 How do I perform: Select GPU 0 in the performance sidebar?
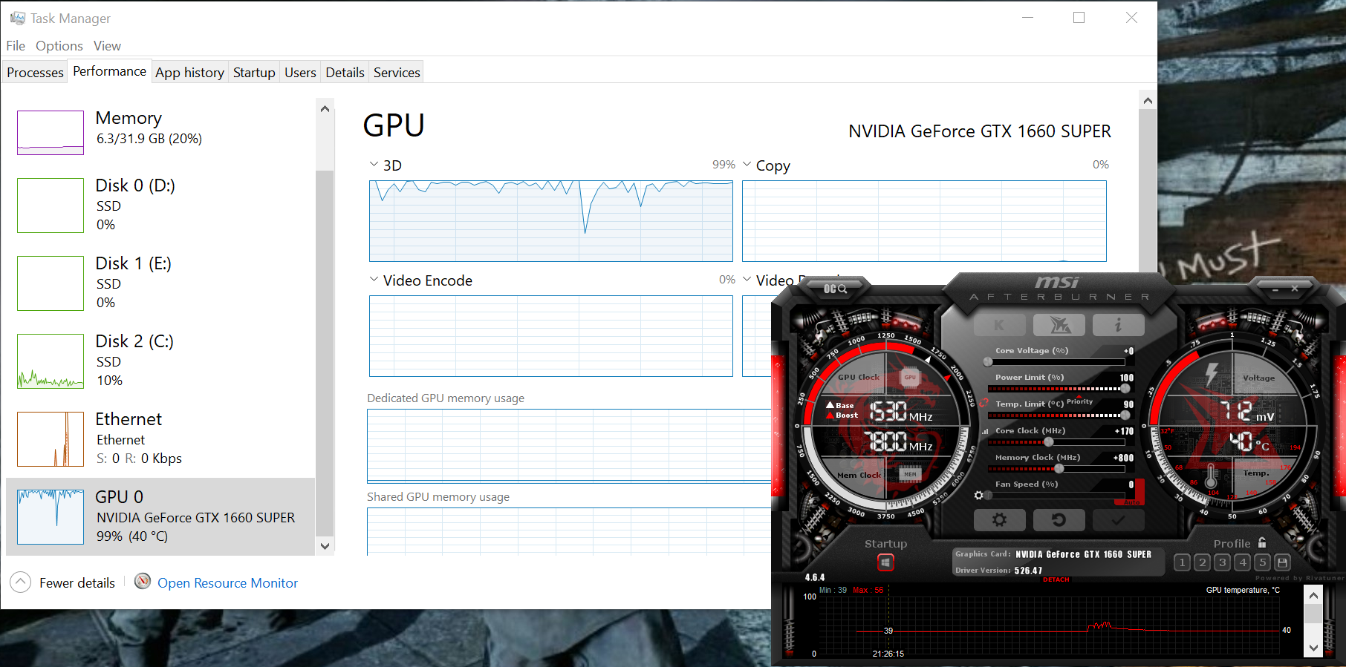pos(160,516)
